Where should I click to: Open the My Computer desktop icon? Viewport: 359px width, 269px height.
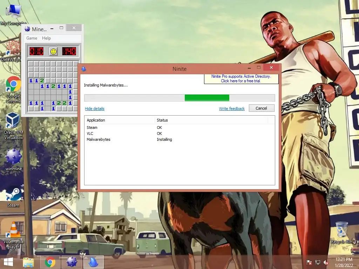point(13,14)
